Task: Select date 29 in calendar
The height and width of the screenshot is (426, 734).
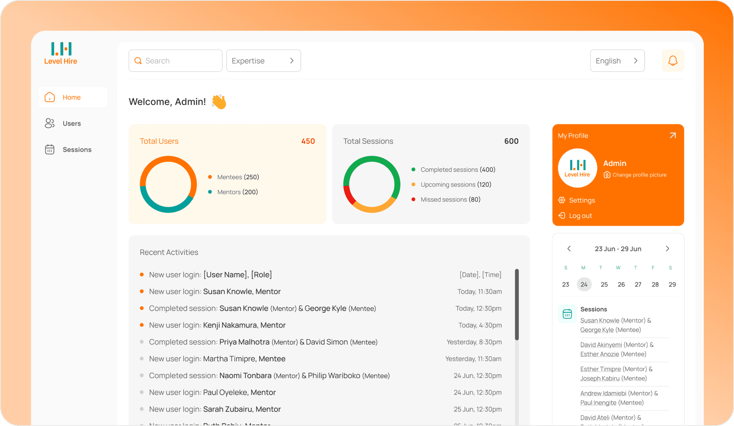Action: coord(672,285)
